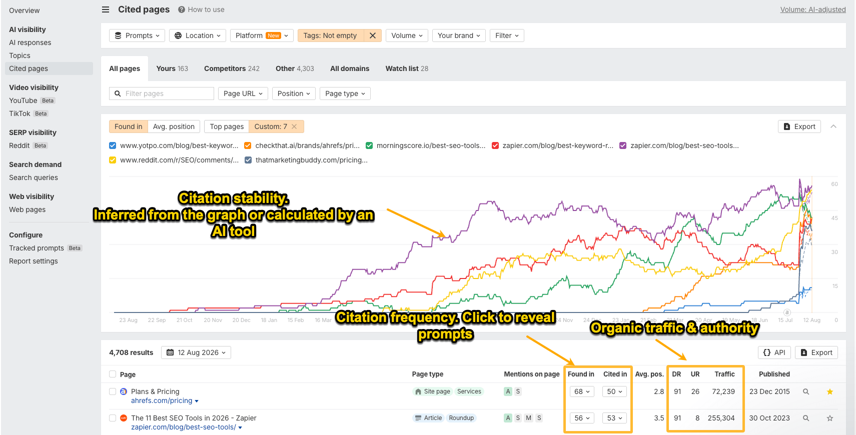The width and height of the screenshot is (856, 435).
Task: Click the Zapier favicon beside the Best SEO Tools title
Action: coord(124,418)
